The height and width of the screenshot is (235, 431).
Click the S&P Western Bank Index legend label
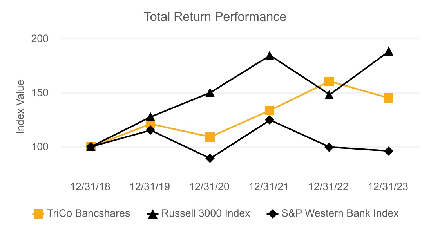click(340, 213)
